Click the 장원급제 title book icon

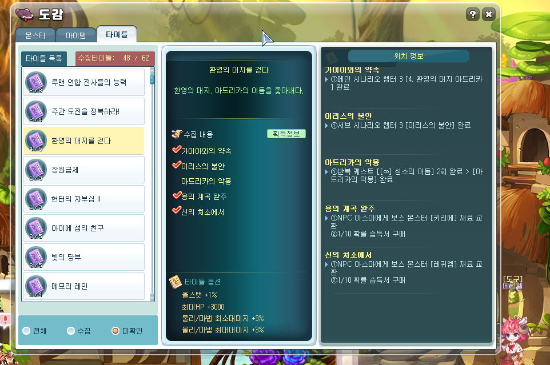[x=36, y=170]
